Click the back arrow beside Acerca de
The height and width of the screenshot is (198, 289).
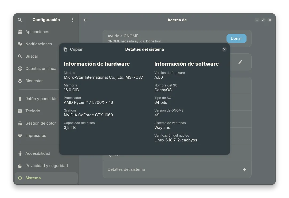coord(85,20)
